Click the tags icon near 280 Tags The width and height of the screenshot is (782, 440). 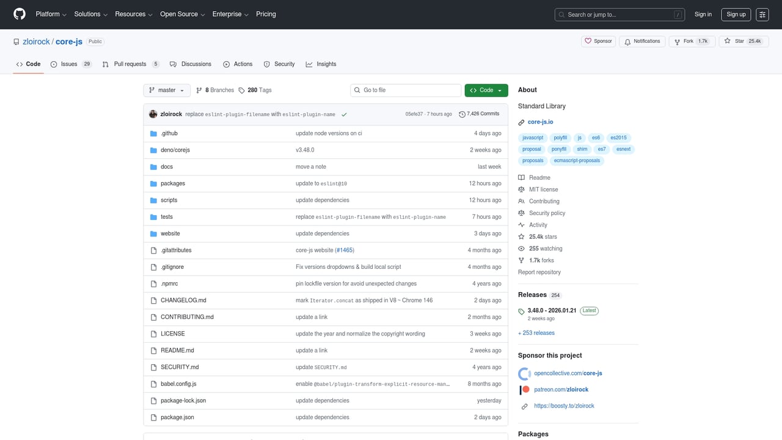pyautogui.click(x=241, y=90)
